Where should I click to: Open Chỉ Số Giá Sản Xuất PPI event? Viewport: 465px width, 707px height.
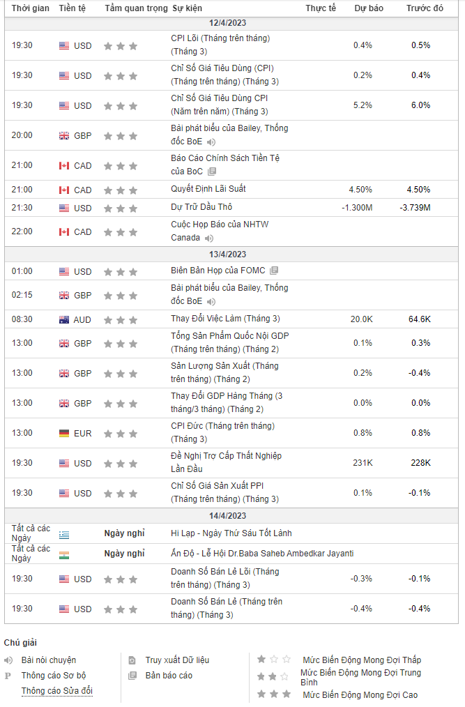217,486
